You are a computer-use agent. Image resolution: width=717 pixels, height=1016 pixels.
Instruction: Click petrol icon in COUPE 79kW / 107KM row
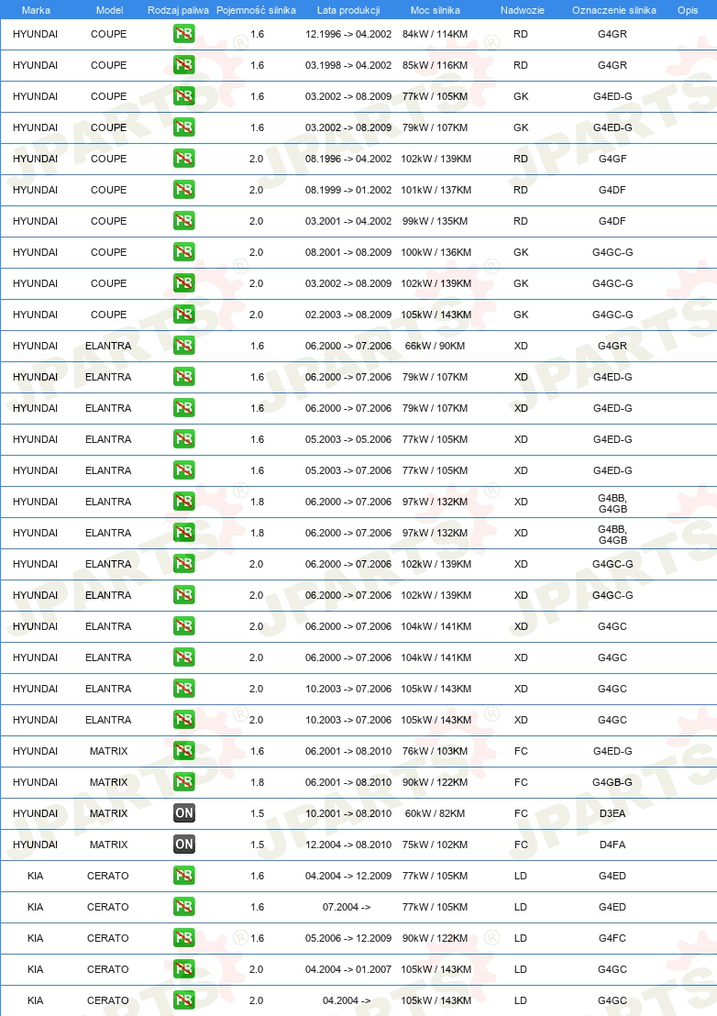pos(184,127)
